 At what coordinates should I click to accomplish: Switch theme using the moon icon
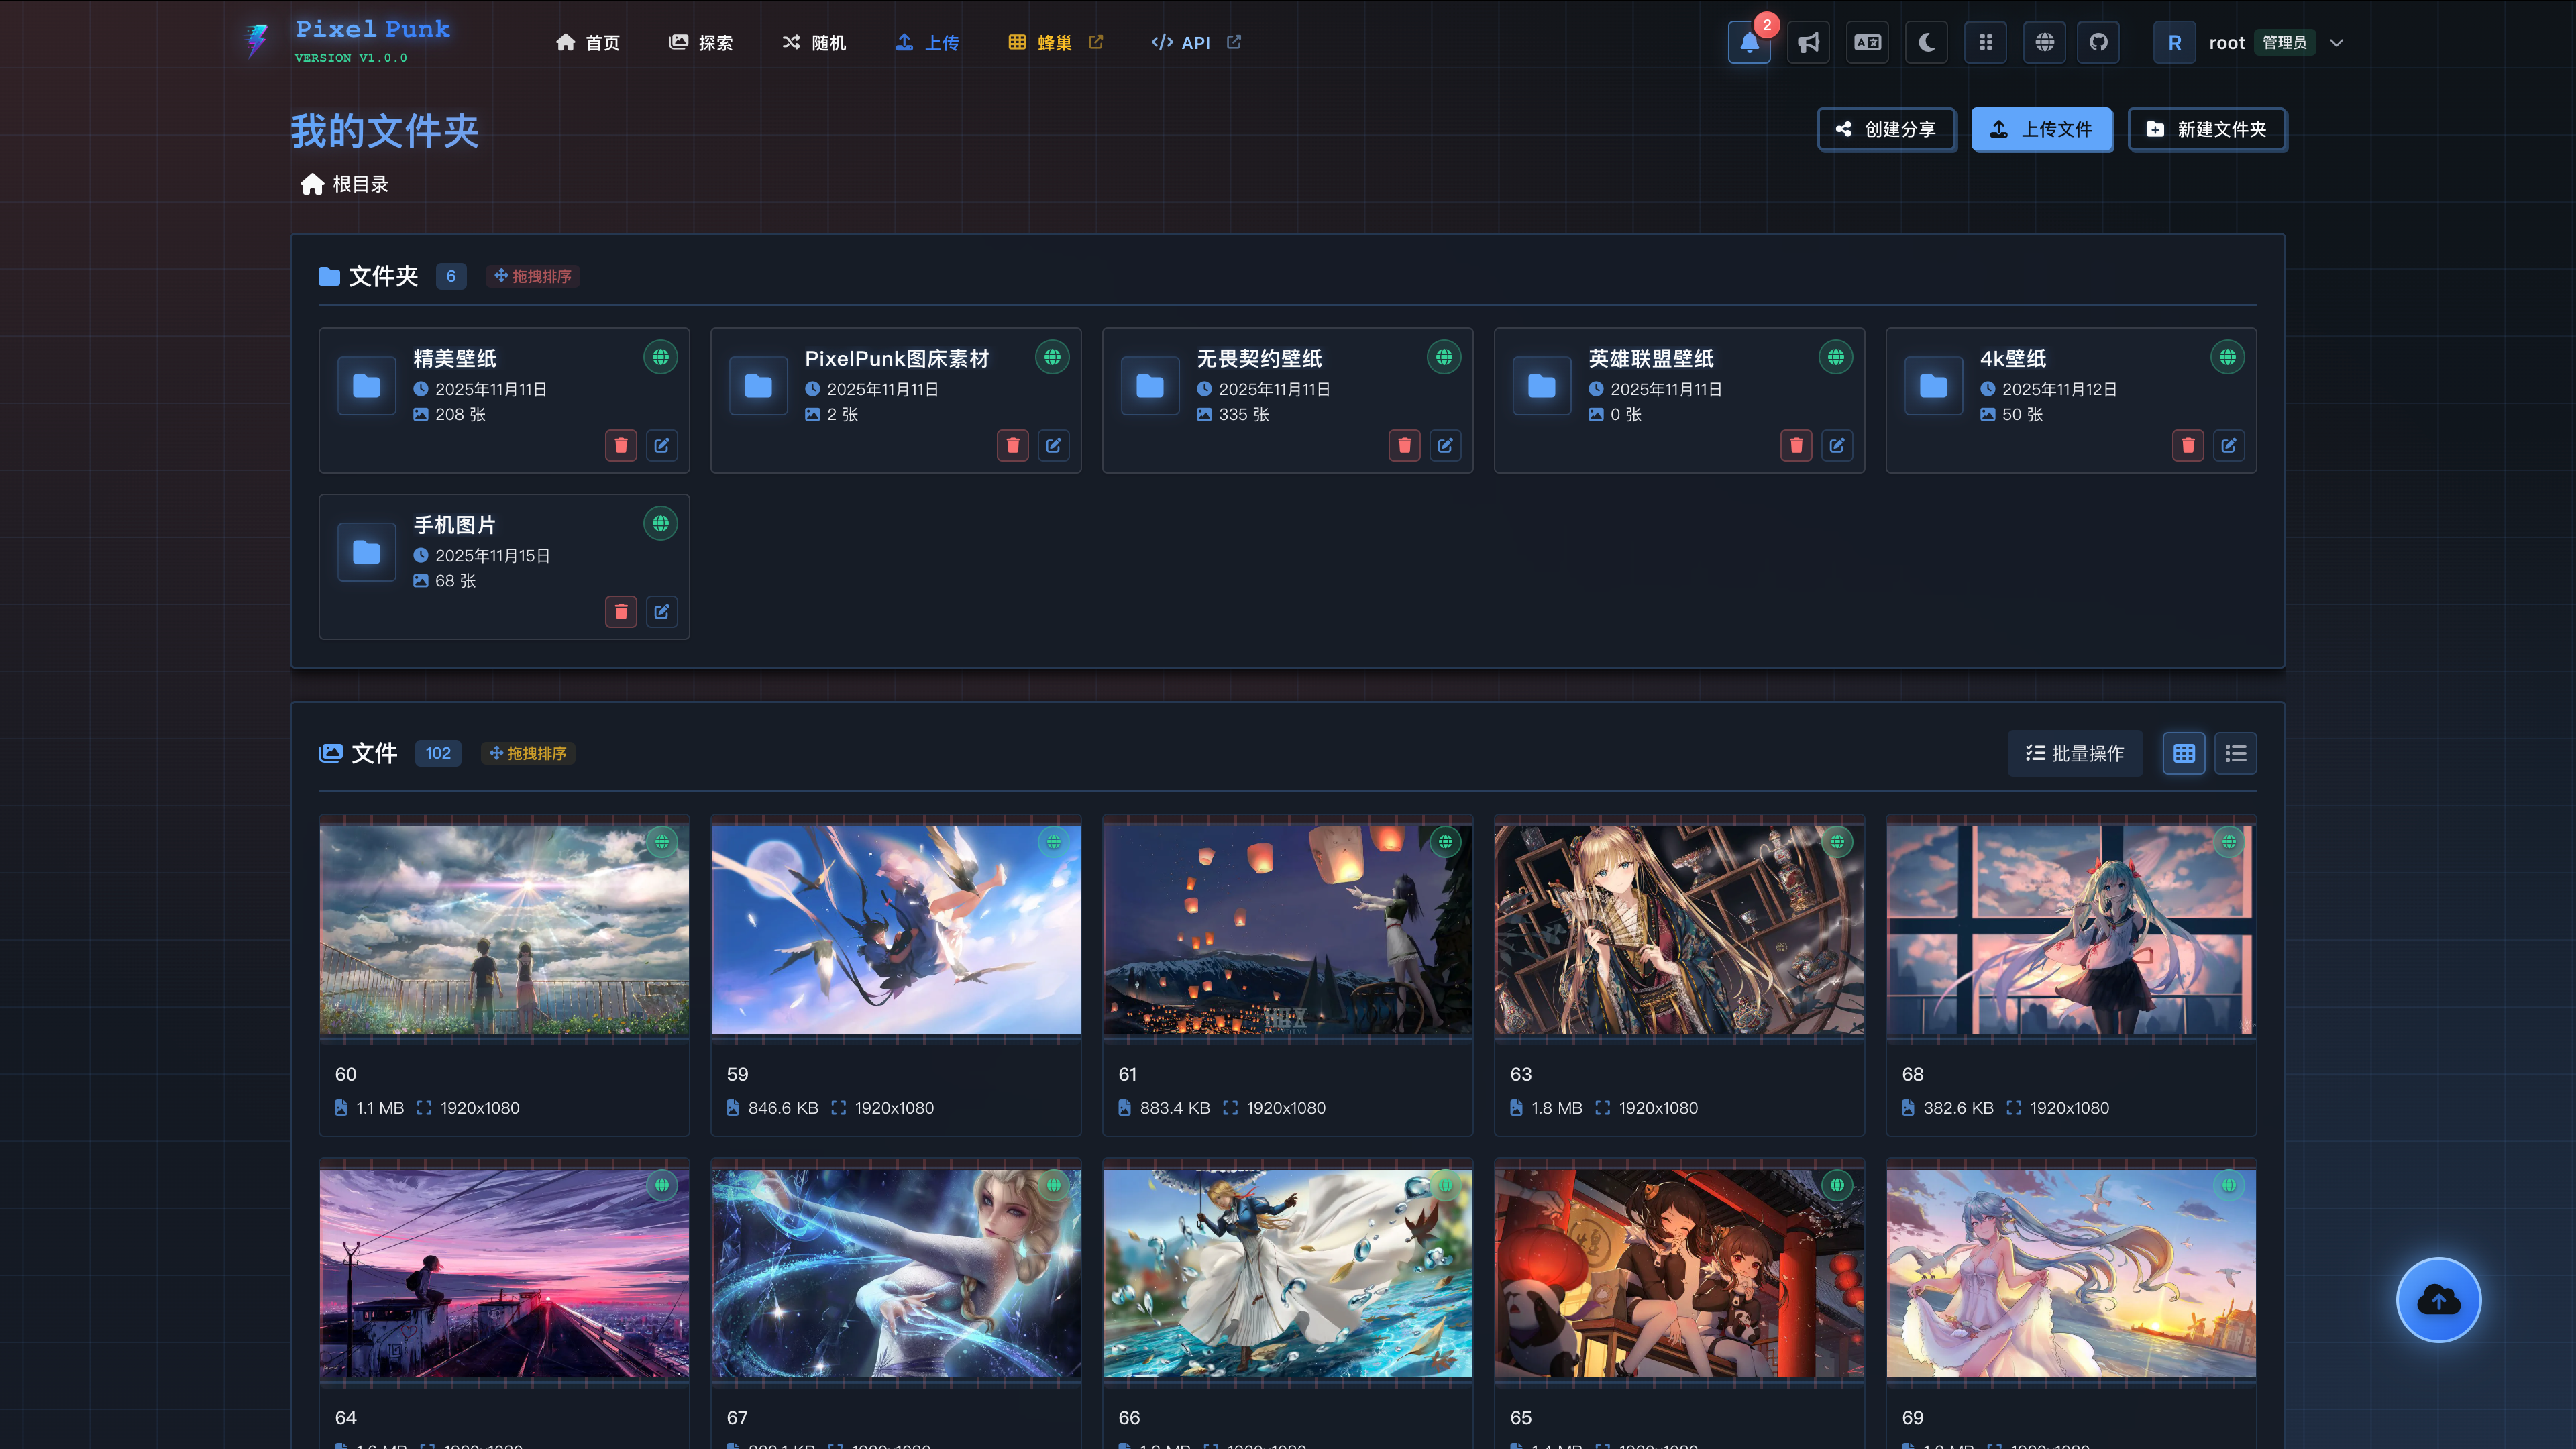1926,42
